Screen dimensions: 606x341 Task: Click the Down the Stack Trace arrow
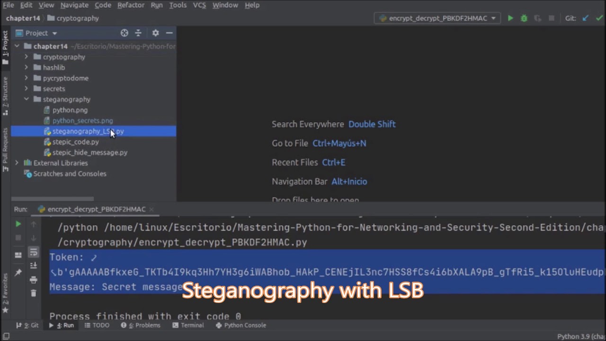click(x=33, y=238)
